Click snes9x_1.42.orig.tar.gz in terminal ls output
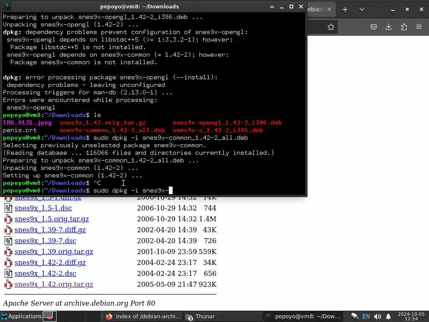 pyautogui.click(x=103, y=122)
